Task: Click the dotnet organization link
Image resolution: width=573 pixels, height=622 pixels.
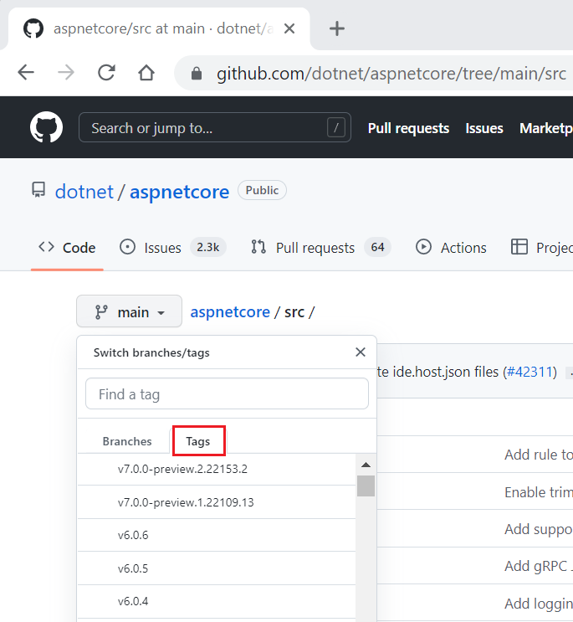Action: click(84, 192)
